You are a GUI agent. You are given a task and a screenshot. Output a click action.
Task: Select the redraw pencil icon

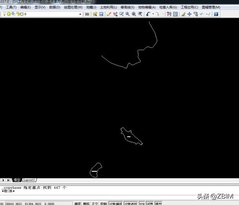pyautogui.click(x=109, y=14)
